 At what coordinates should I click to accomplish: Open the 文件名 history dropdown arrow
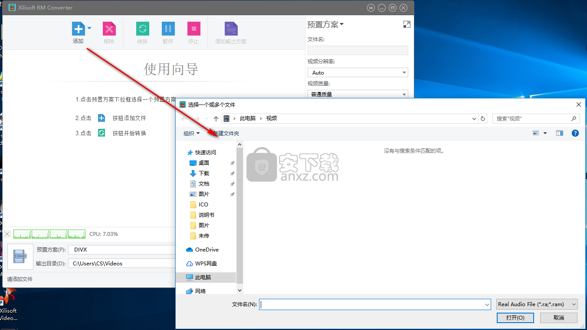[x=487, y=304]
